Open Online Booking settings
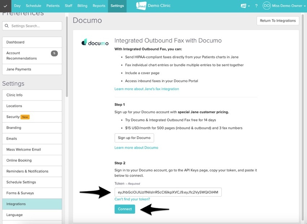This screenshot has height=224, width=307. [x=32, y=161]
